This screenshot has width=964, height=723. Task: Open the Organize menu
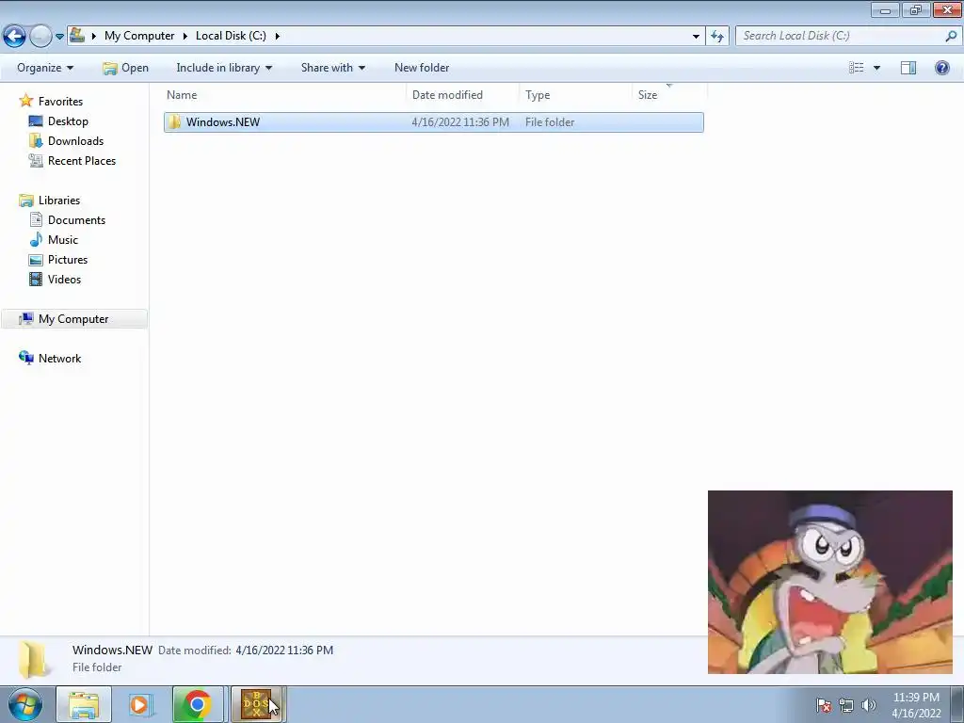[x=45, y=68]
